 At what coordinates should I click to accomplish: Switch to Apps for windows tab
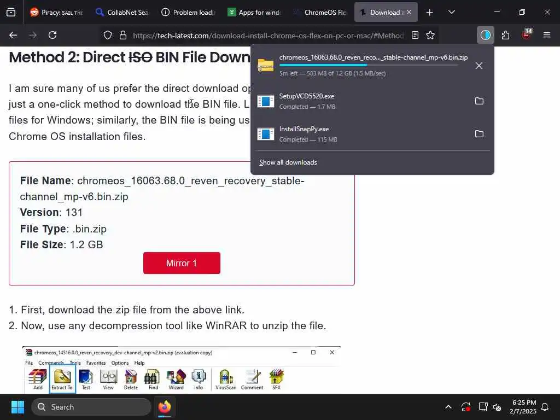click(x=254, y=13)
